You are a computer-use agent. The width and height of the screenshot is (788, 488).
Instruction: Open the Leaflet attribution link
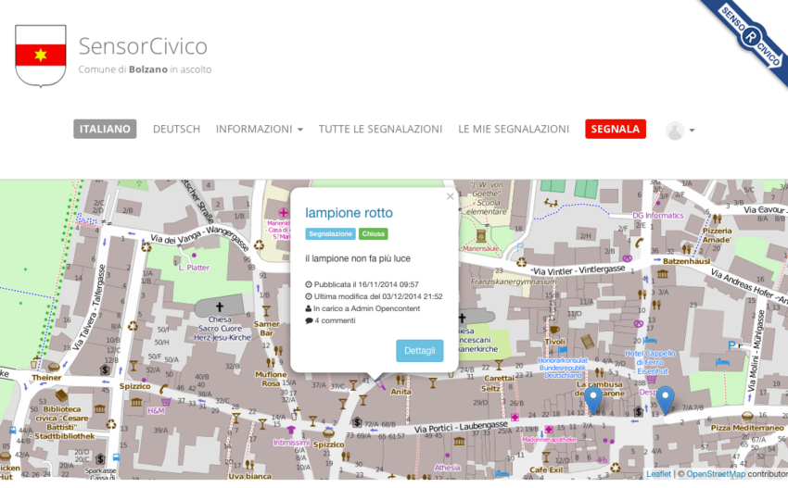pyautogui.click(x=658, y=474)
